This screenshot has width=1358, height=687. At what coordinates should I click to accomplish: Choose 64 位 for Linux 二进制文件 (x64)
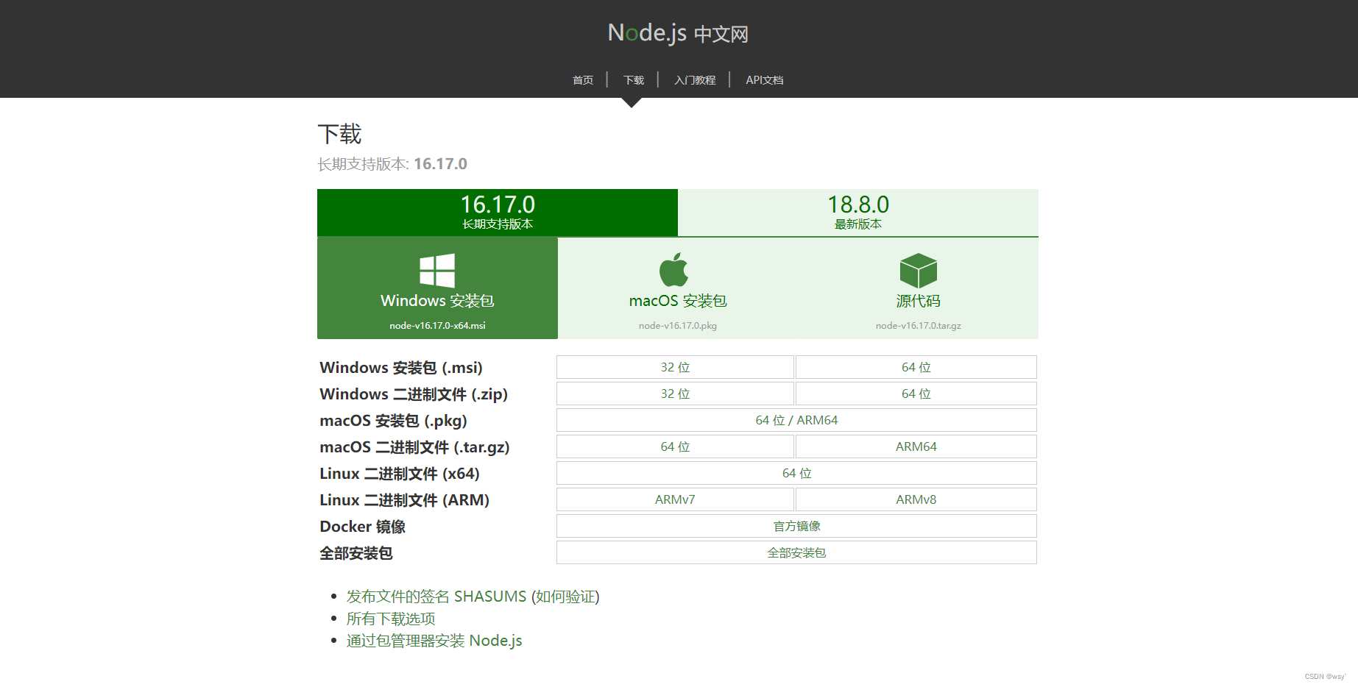[x=796, y=473]
